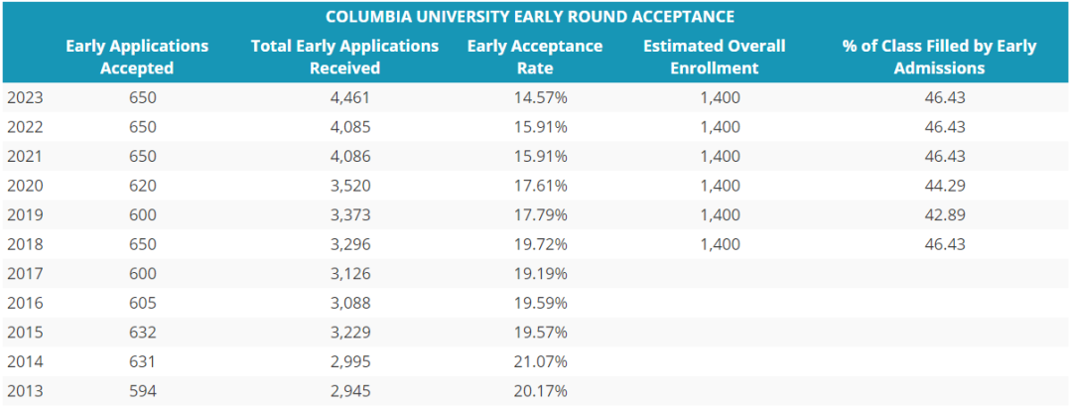1072x409 pixels.
Task: Select the 19.59% acceptance rate cell
Action: tap(541, 302)
